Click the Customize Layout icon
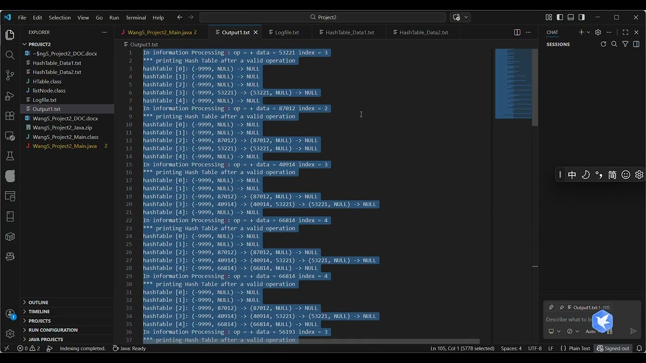The image size is (646, 363). (x=549, y=17)
